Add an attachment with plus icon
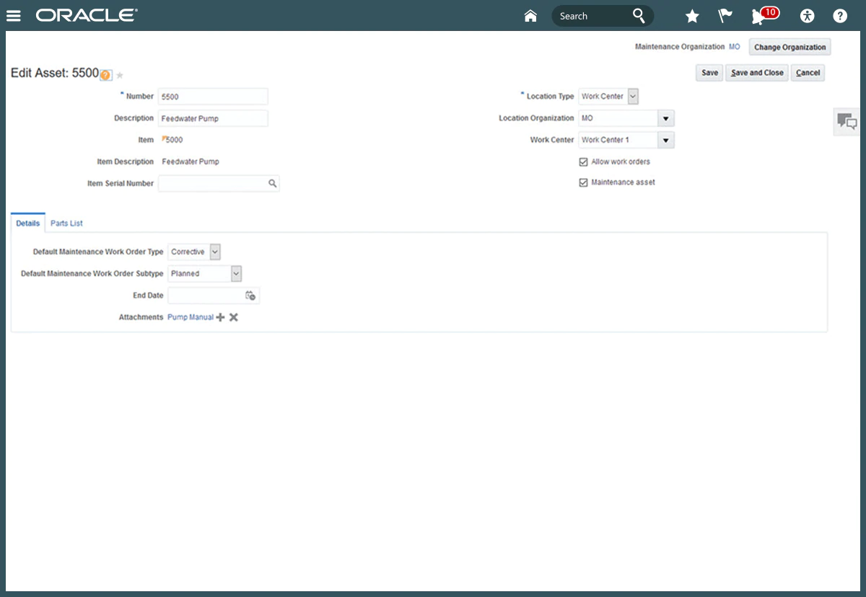 pyautogui.click(x=221, y=317)
